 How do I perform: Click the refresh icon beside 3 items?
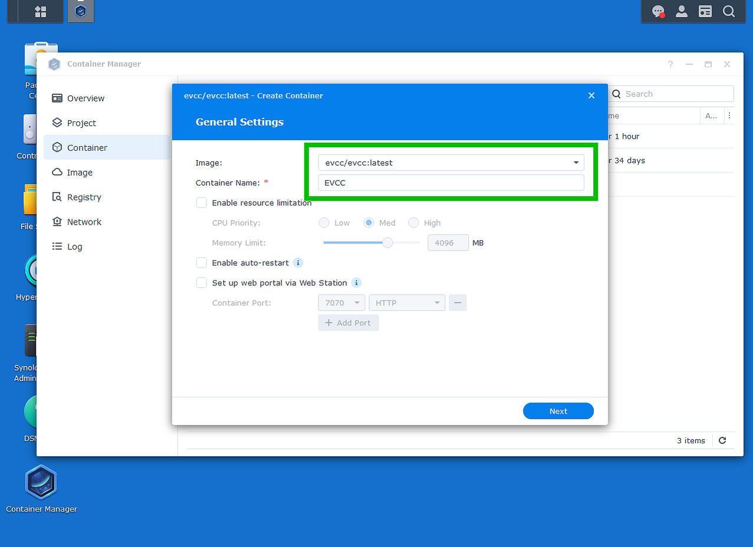[722, 440]
